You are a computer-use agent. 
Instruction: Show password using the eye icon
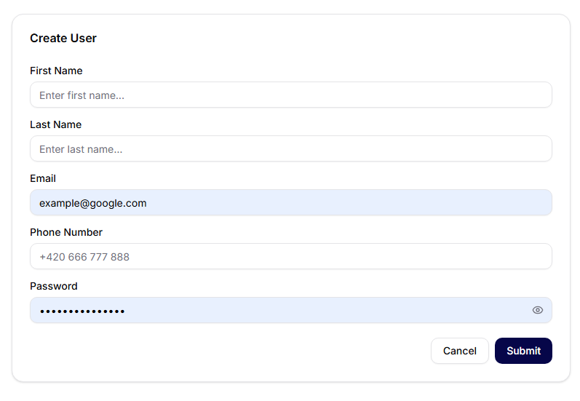[538, 310]
